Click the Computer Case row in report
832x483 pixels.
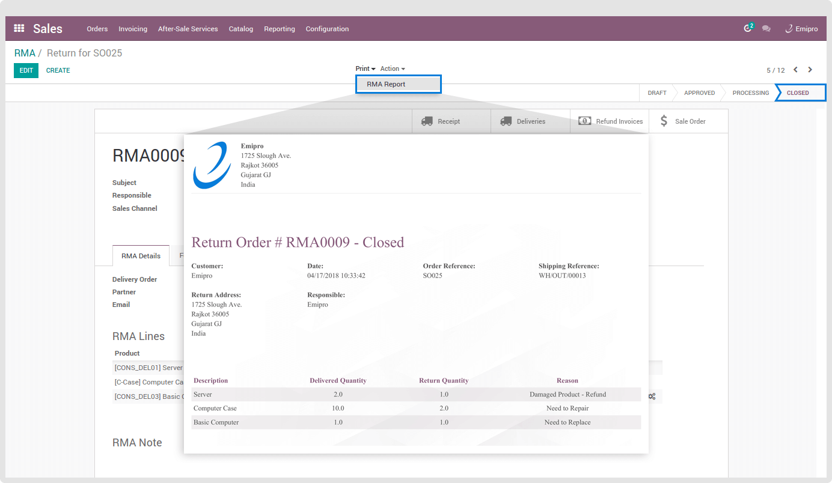(x=416, y=409)
